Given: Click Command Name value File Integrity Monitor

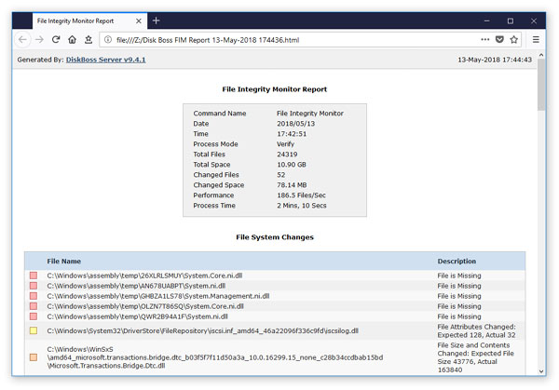Looking at the screenshot, I should coord(310,114).
